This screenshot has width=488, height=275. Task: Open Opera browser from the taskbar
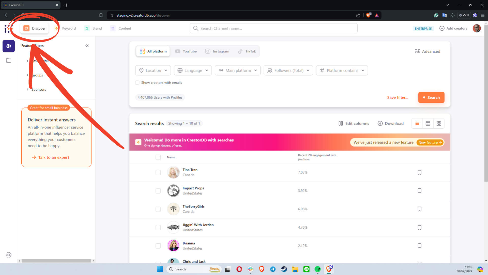pyautogui.click(x=239, y=269)
